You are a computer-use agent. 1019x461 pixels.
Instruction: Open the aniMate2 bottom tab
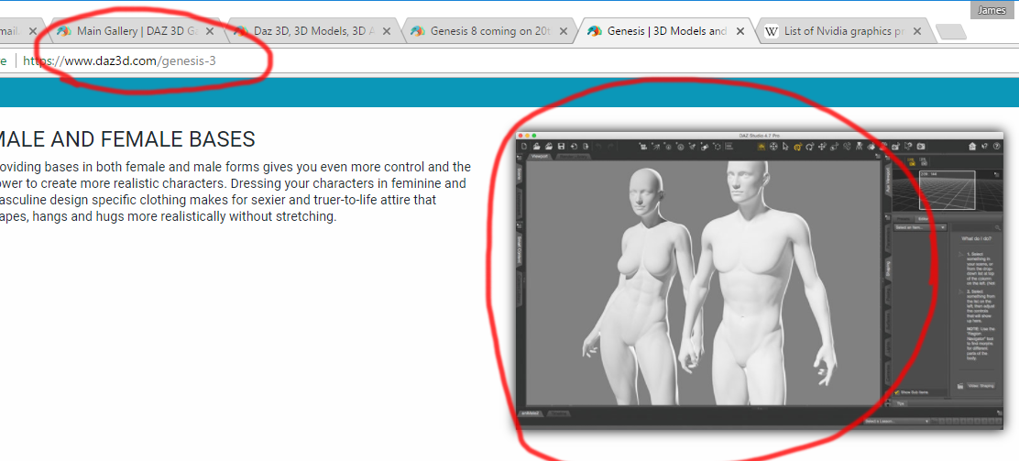532,413
